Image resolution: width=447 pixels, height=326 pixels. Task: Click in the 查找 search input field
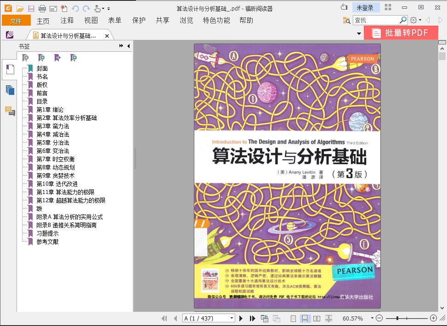pos(376,20)
